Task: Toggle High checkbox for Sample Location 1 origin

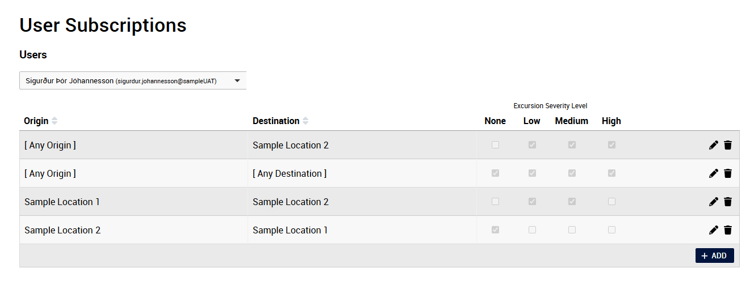Action: click(611, 202)
